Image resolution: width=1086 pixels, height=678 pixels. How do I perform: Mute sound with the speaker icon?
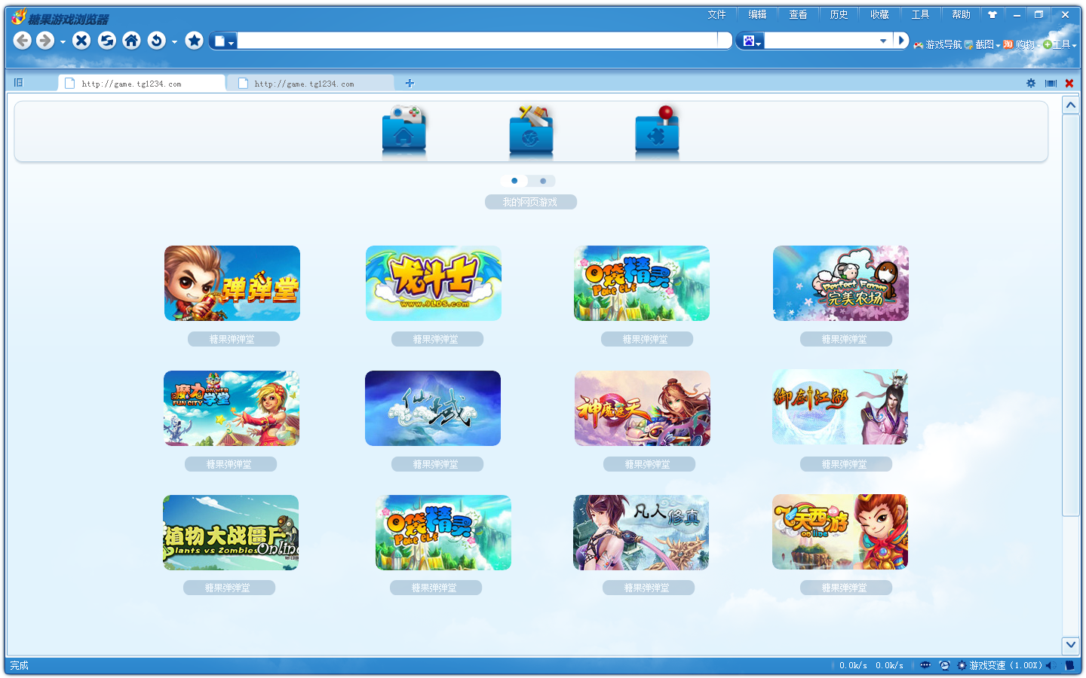1050,665
